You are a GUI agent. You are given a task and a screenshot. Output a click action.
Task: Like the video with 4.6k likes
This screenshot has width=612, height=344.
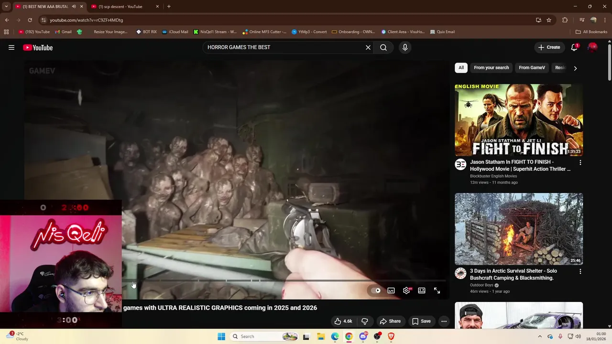click(x=343, y=321)
